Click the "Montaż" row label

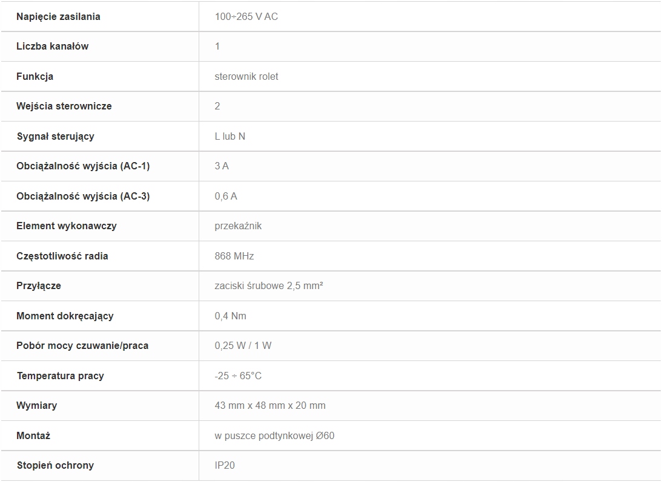[33, 435]
